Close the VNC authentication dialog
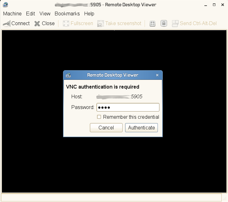 (x=157, y=75)
